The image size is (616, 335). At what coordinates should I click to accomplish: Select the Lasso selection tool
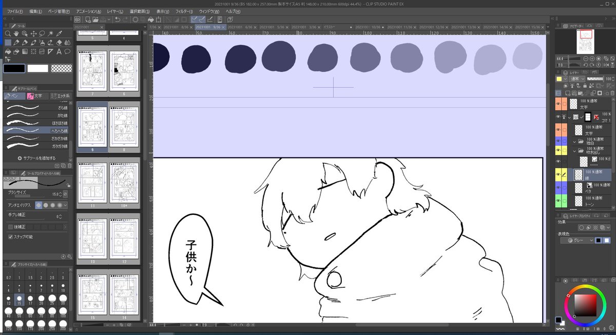(x=42, y=33)
